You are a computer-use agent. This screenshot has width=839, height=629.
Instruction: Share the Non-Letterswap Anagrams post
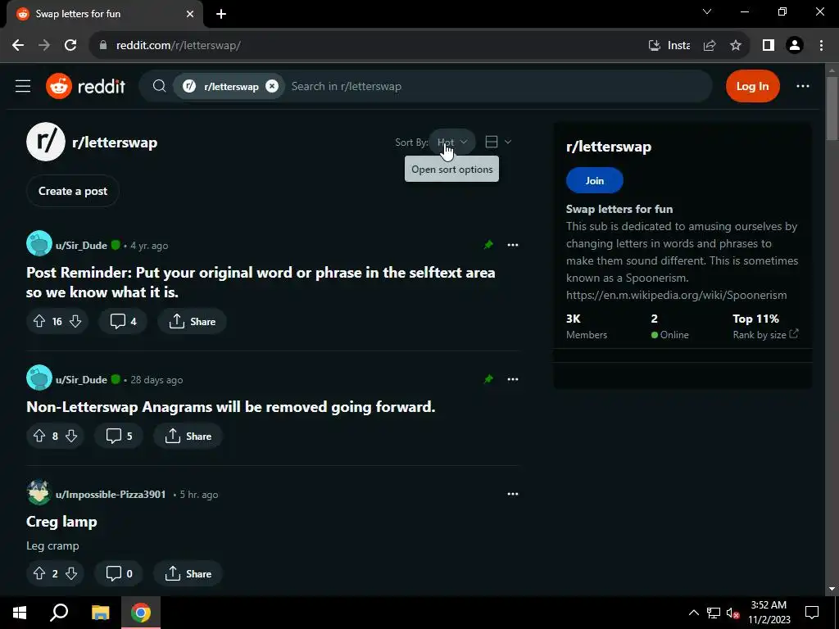(x=188, y=436)
